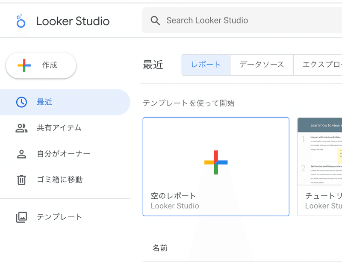The width and height of the screenshot is (342, 280).
Task: Switch to the エクスプローラ tab
Action: point(318,65)
